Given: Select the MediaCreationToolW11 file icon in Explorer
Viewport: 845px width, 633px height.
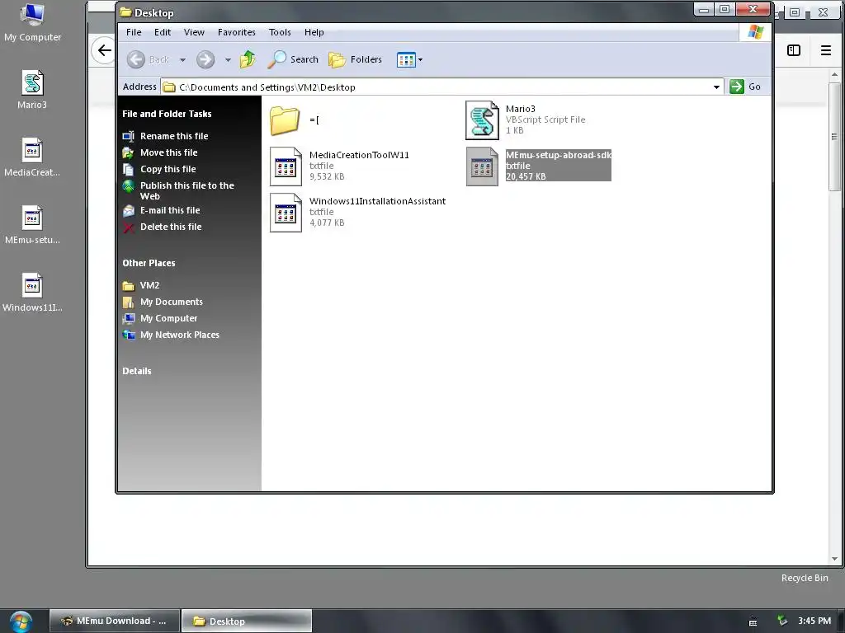Looking at the screenshot, I should 286,166.
